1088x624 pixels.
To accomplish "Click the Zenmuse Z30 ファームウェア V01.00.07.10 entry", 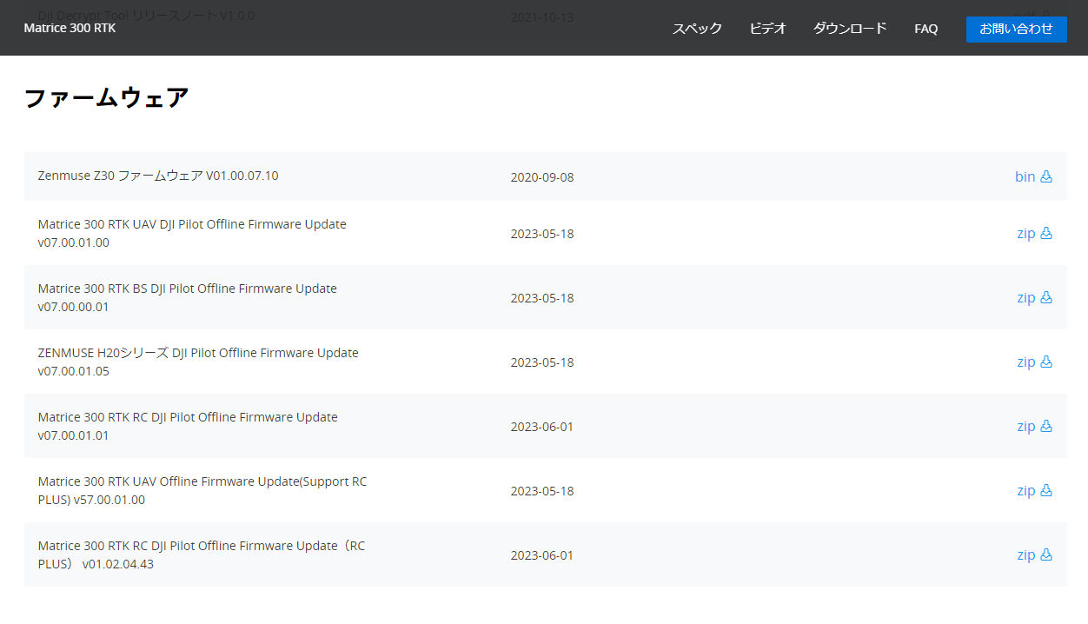I will coord(158,176).
